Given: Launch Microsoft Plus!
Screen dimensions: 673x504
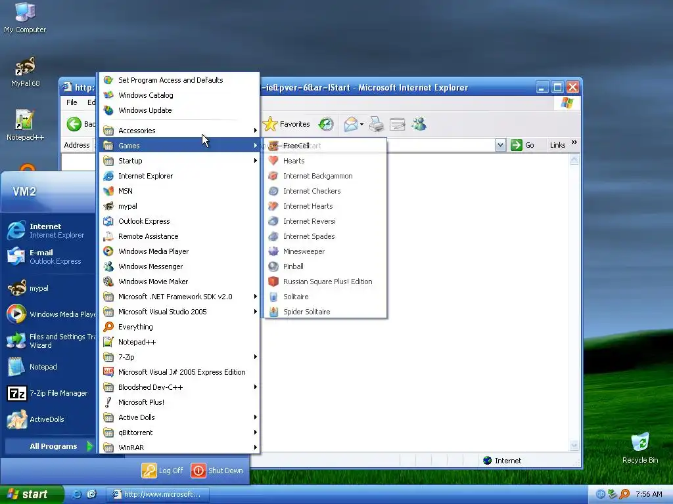Looking at the screenshot, I should click(x=179, y=402).
